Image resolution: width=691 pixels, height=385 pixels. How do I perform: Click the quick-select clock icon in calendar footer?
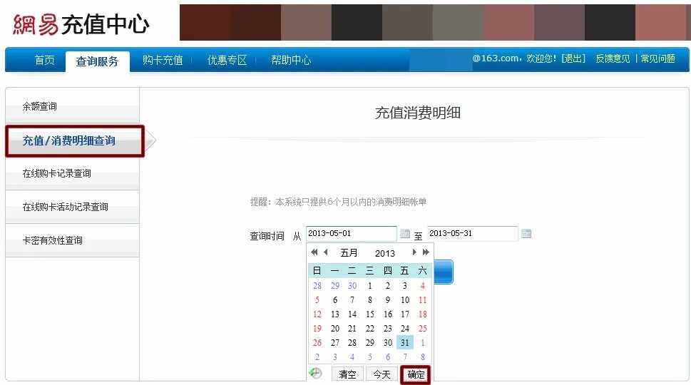(x=315, y=374)
